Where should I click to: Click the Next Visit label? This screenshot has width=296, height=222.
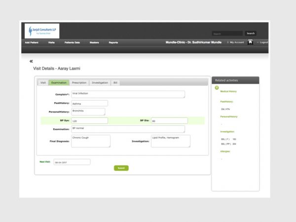[x=45, y=162]
